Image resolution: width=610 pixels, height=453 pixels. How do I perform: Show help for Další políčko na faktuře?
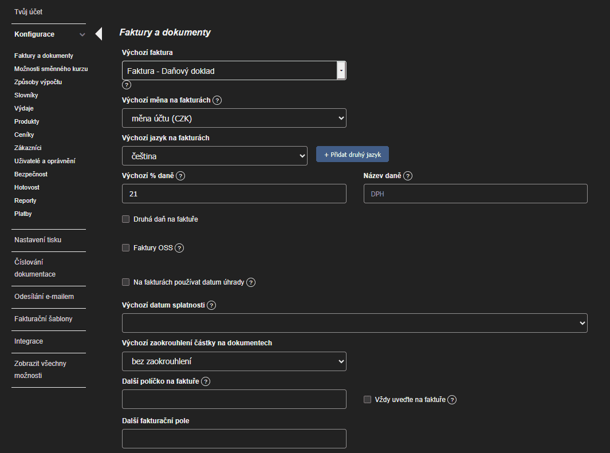[x=206, y=381]
